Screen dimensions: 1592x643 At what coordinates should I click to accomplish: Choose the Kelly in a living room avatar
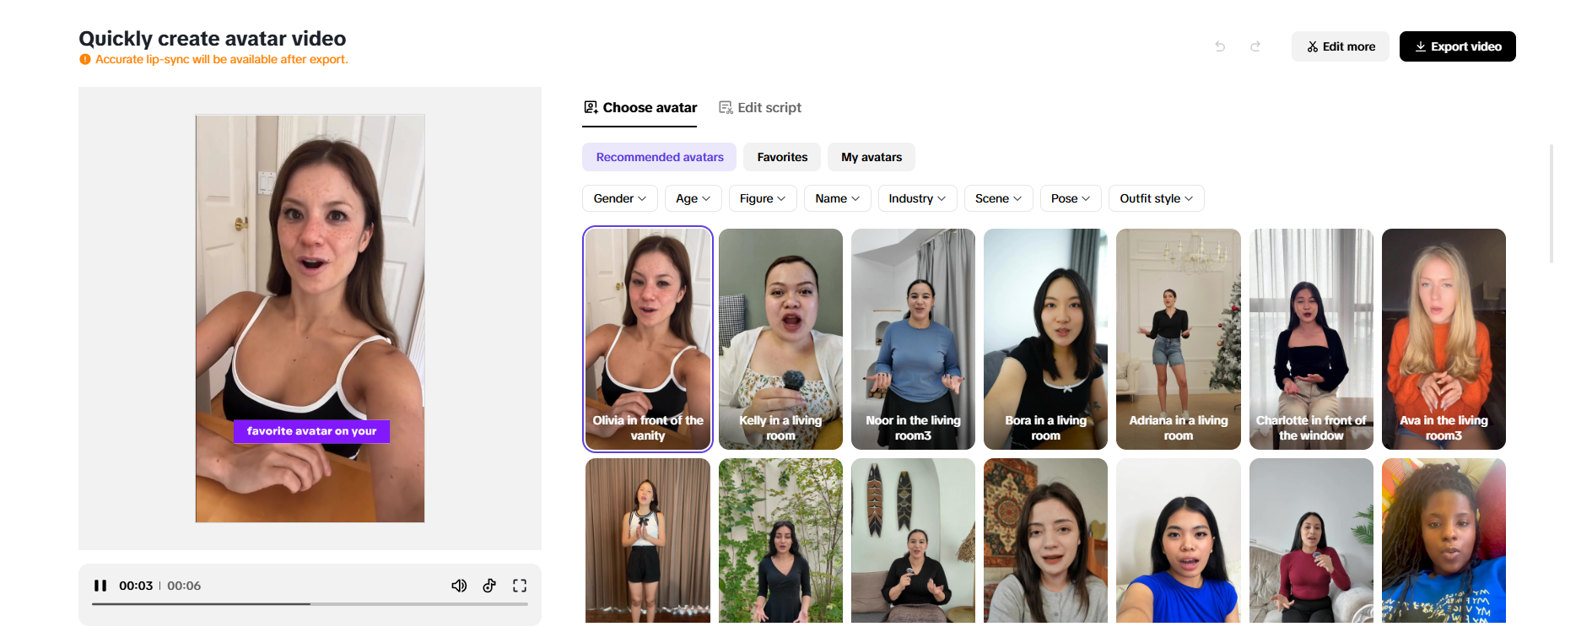point(780,338)
